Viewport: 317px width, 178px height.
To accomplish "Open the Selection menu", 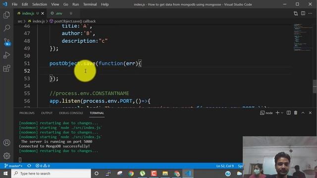I will [40, 4].
